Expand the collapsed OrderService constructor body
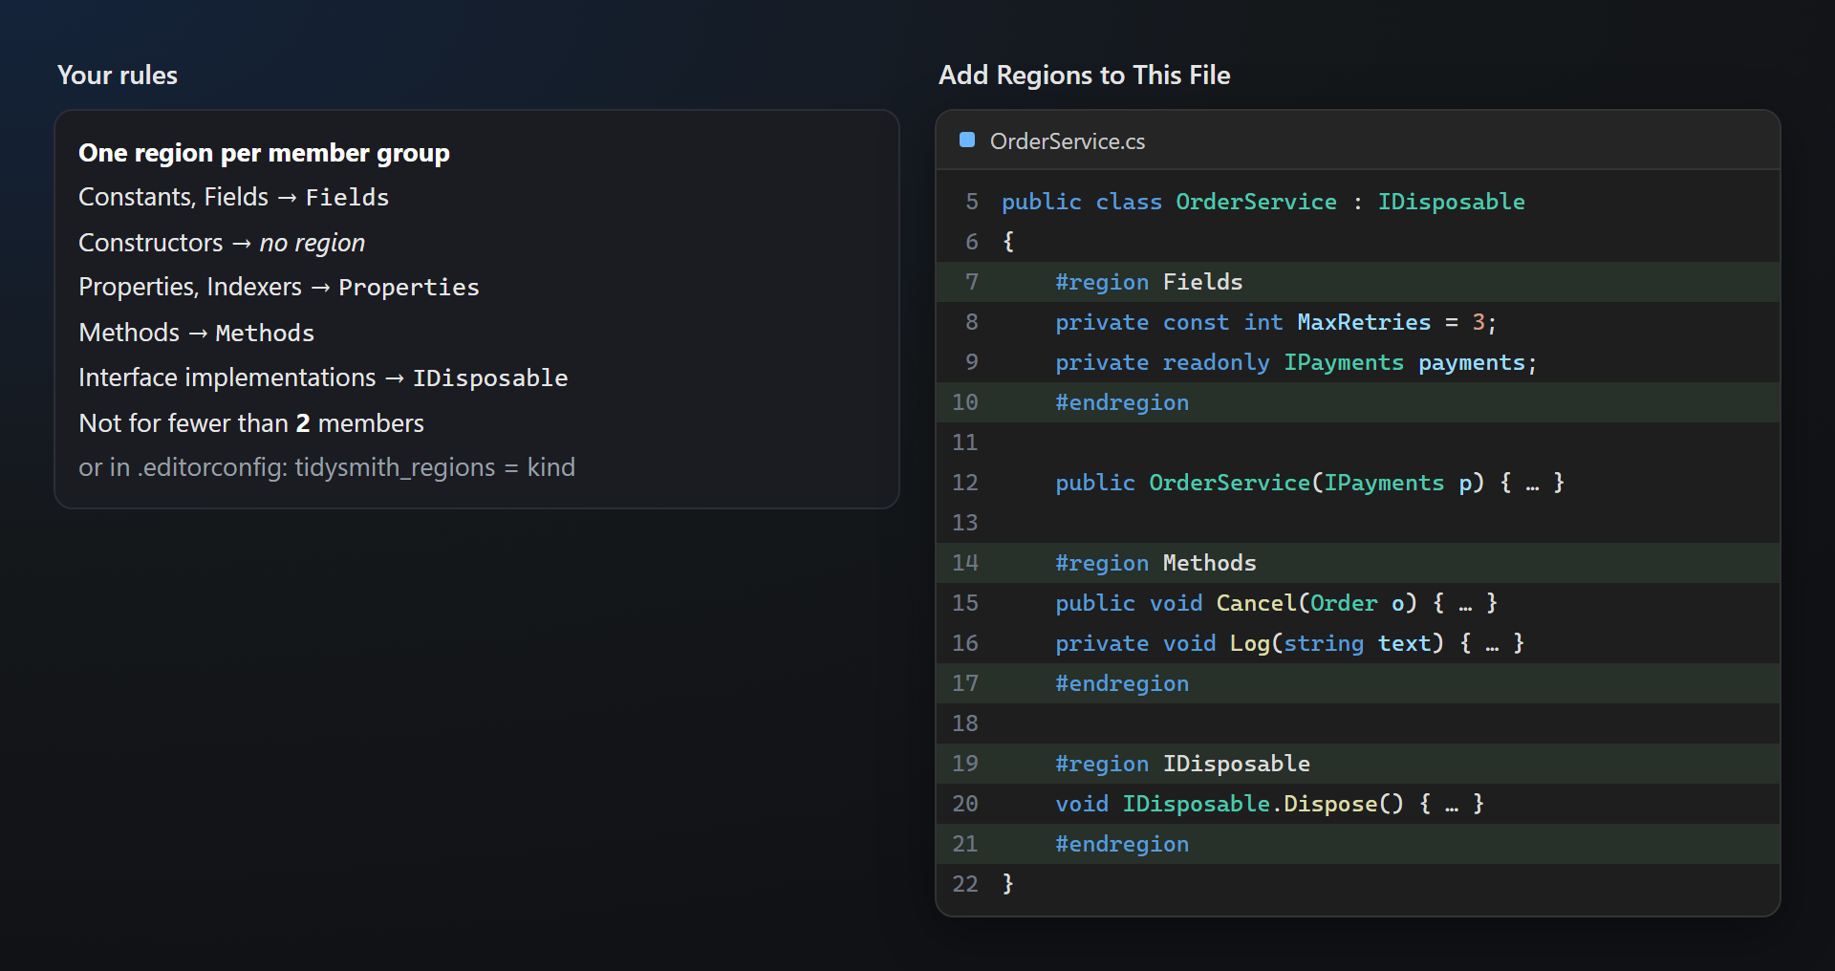Screen dimensions: 1835x971 coord(1532,484)
